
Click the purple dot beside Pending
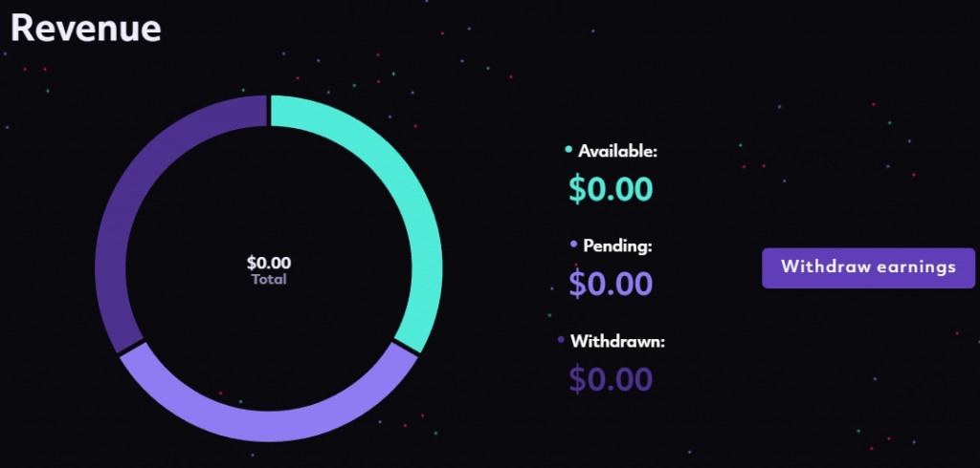(574, 244)
